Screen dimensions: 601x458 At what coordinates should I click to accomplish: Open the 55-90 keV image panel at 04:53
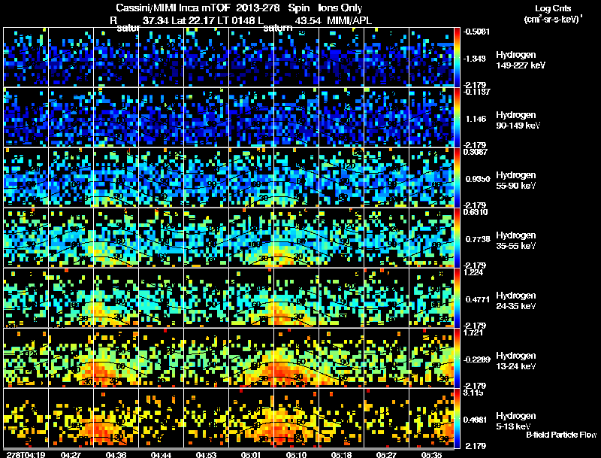pos(206,177)
